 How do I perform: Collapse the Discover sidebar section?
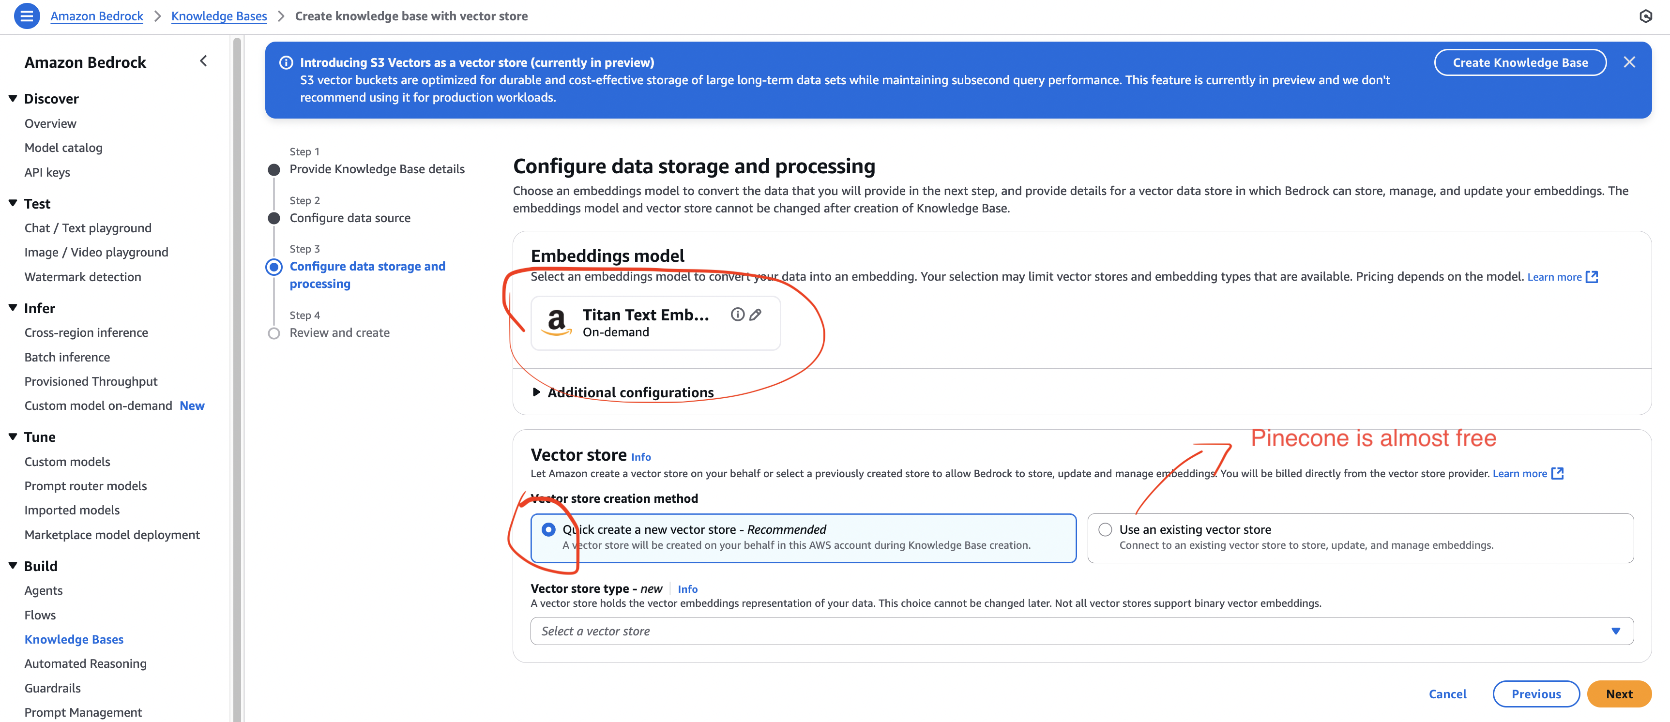13,99
